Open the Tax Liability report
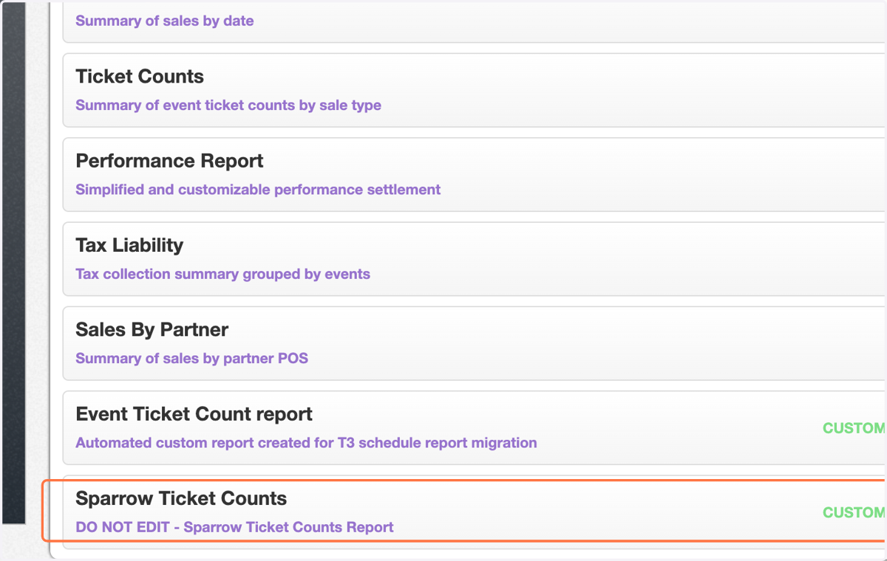Image resolution: width=887 pixels, height=561 pixels. (475, 259)
